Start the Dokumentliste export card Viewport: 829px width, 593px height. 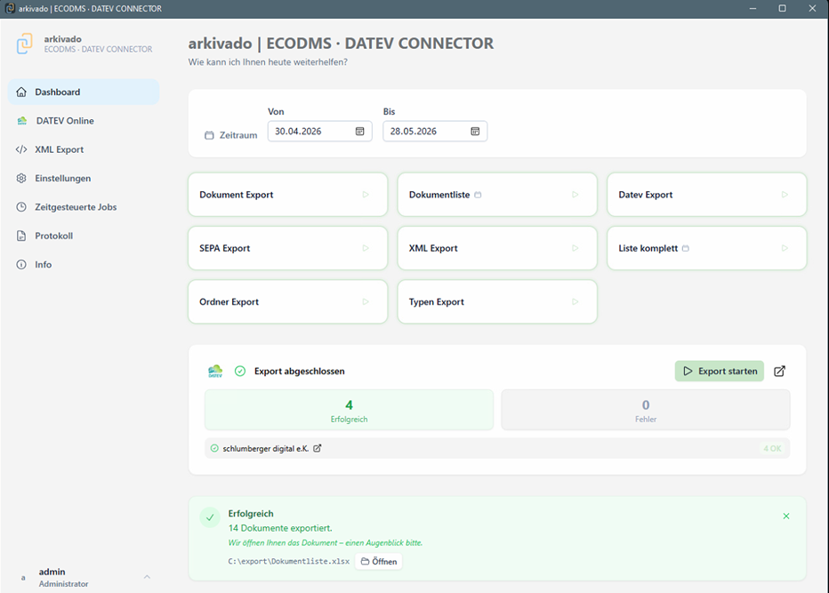[x=497, y=195]
